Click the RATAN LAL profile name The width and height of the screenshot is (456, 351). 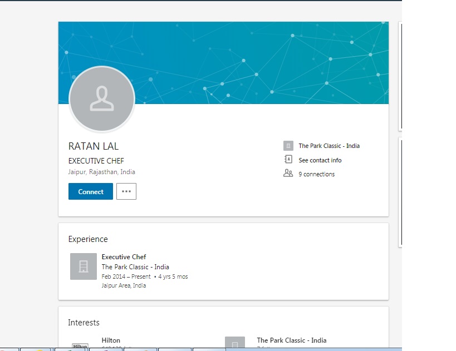click(94, 146)
